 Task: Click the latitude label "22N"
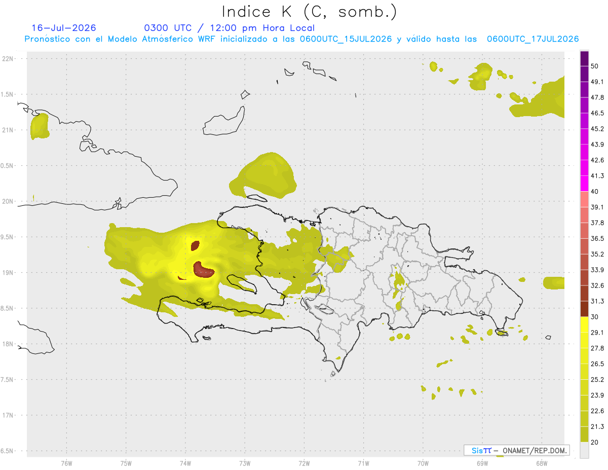9,58
